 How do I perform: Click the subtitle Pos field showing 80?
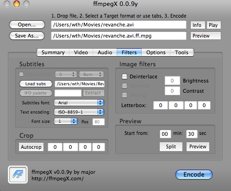click(99, 122)
